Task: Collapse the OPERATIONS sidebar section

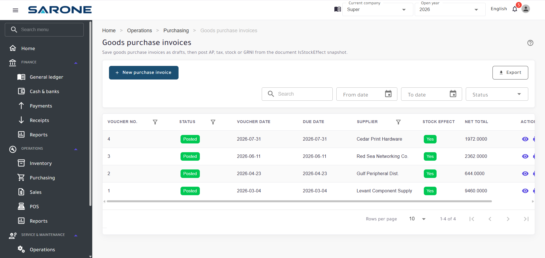Action: pos(76,149)
